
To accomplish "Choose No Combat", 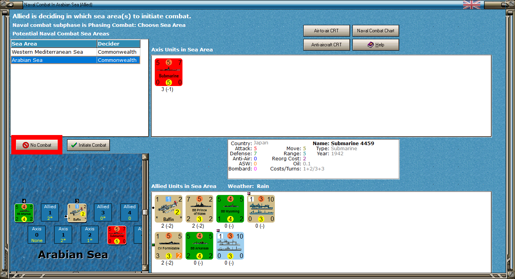I will pyautogui.click(x=37, y=145).
